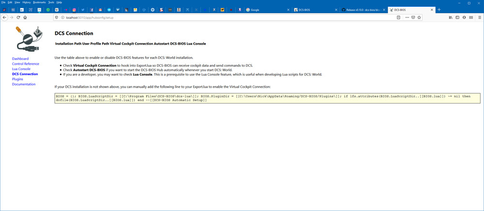
Task: Switch to pinned Facebook tab
Action: tap(91, 10)
